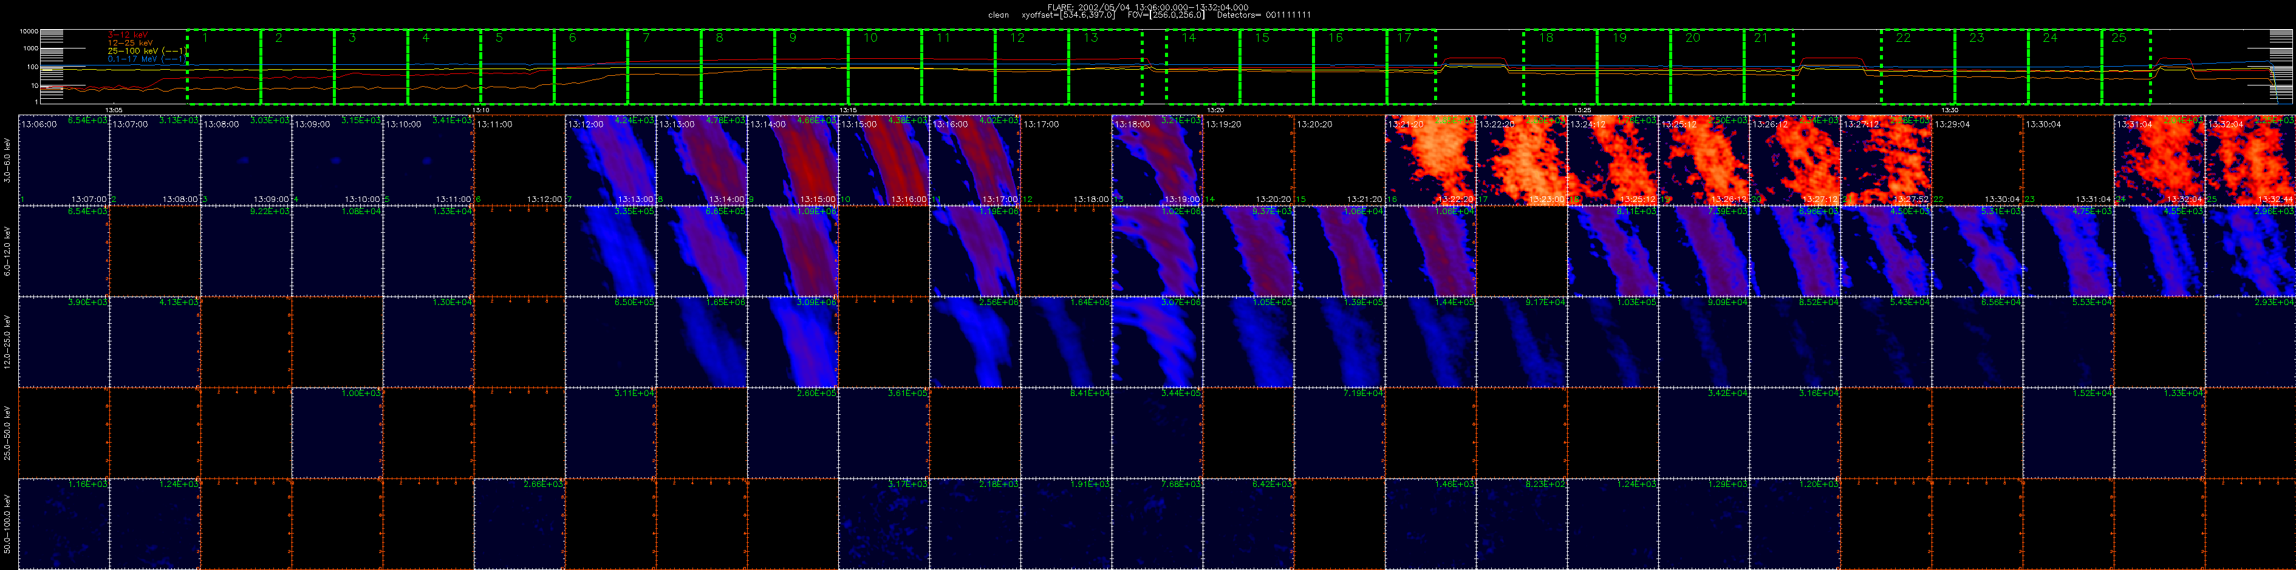Image resolution: width=2296 pixels, height=570 pixels.
Task: Open the 3.0-6.0 keV image starting 13:32:04
Action: [2250, 160]
